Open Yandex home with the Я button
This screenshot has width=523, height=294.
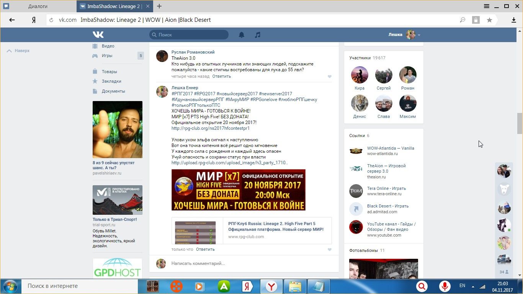tap(34, 20)
